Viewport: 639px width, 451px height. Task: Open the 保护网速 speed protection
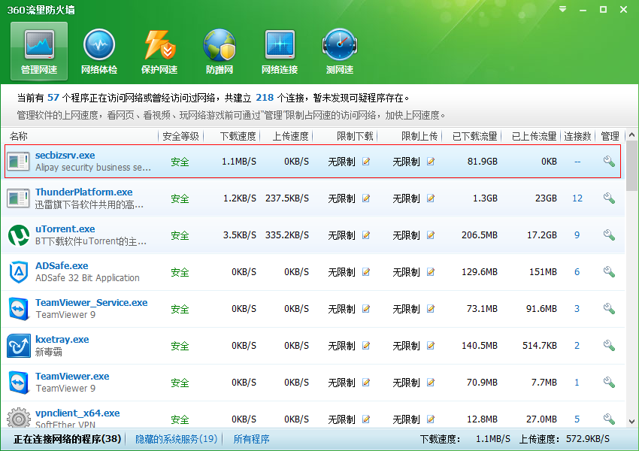click(x=159, y=51)
